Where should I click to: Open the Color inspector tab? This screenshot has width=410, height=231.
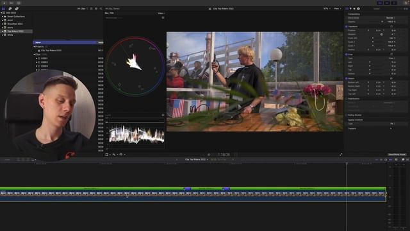(350, 8)
